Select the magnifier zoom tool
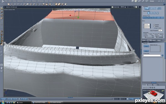Viewport: 166px width, 104px height. click(x=1, y=71)
